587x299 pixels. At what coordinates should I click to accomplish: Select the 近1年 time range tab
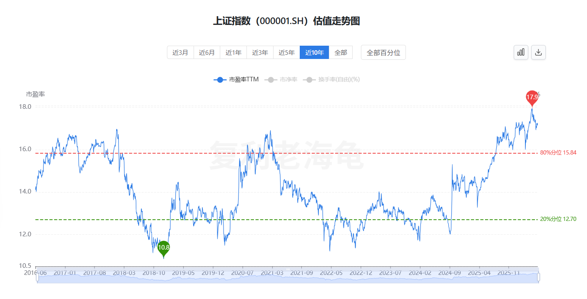point(234,52)
